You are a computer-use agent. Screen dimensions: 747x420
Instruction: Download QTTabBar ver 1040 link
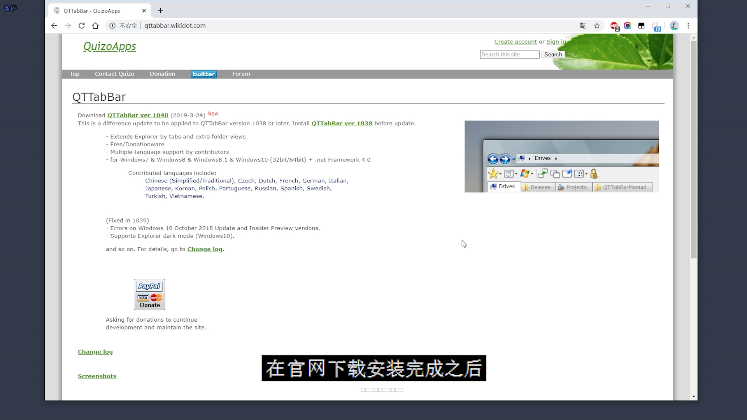pyautogui.click(x=138, y=115)
